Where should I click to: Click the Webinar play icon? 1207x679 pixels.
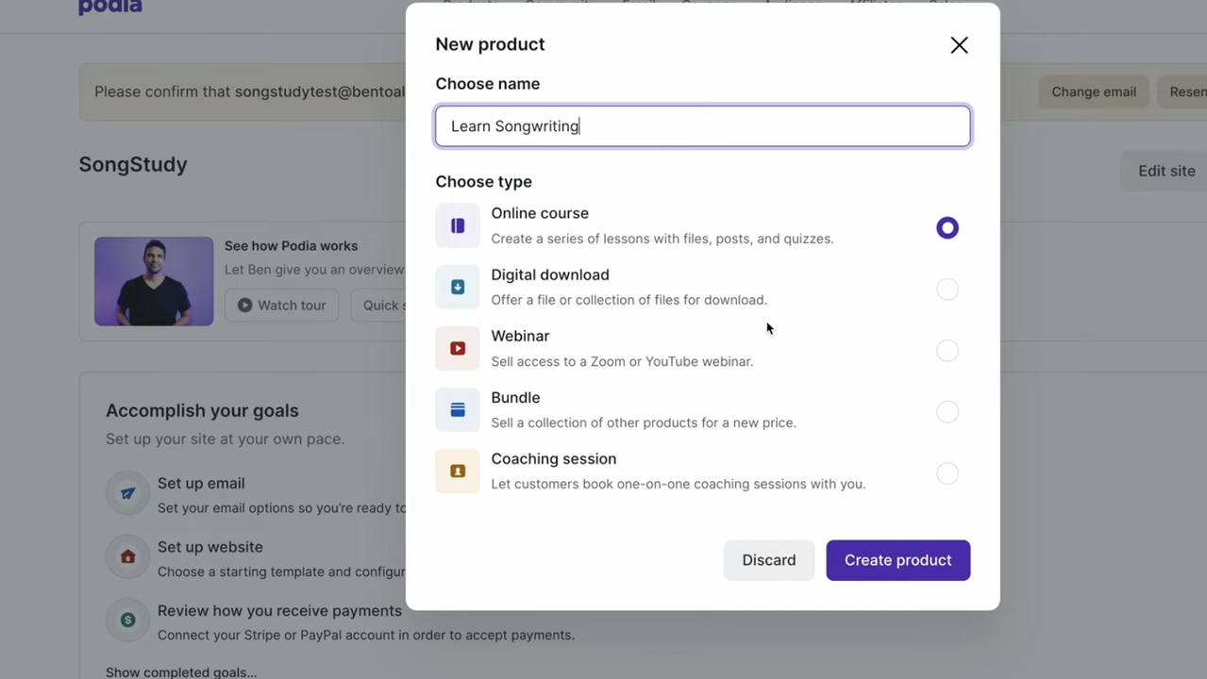pos(458,349)
